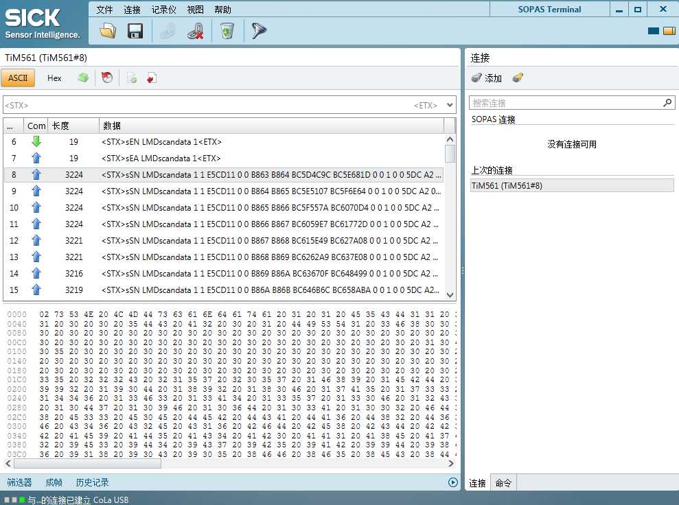The width and height of the screenshot is (679, 505).
Task: Clear the log with the trash bin icon
Action: (227, 31)
